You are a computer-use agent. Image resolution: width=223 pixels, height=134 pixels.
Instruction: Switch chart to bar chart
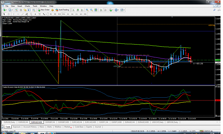74,10
